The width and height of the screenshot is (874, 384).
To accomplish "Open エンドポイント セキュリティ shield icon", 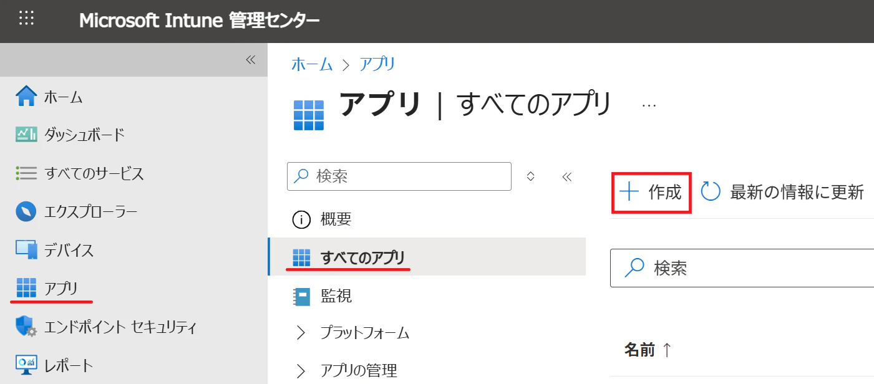I will (26, 327).
